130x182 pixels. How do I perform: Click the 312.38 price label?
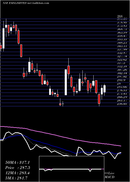tap(122, 67)
